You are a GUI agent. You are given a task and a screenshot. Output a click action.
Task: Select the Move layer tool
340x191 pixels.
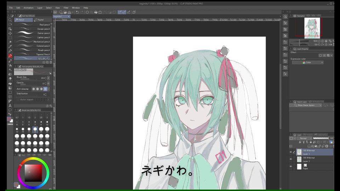10,33
